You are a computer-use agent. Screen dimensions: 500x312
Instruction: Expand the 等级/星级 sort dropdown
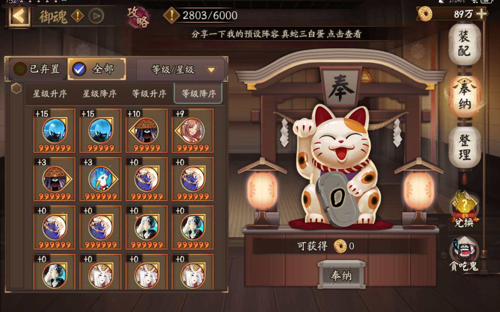click(180, 70)
